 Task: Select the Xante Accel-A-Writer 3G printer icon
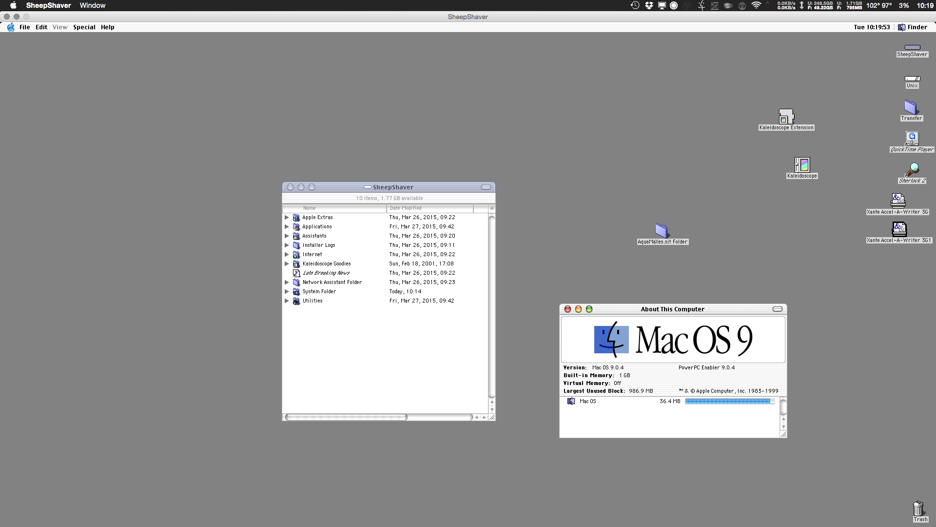click(x=897, y=201)
